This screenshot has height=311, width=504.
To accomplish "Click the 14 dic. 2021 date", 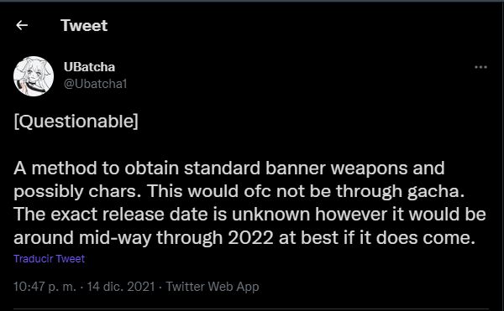I will 121,287.
